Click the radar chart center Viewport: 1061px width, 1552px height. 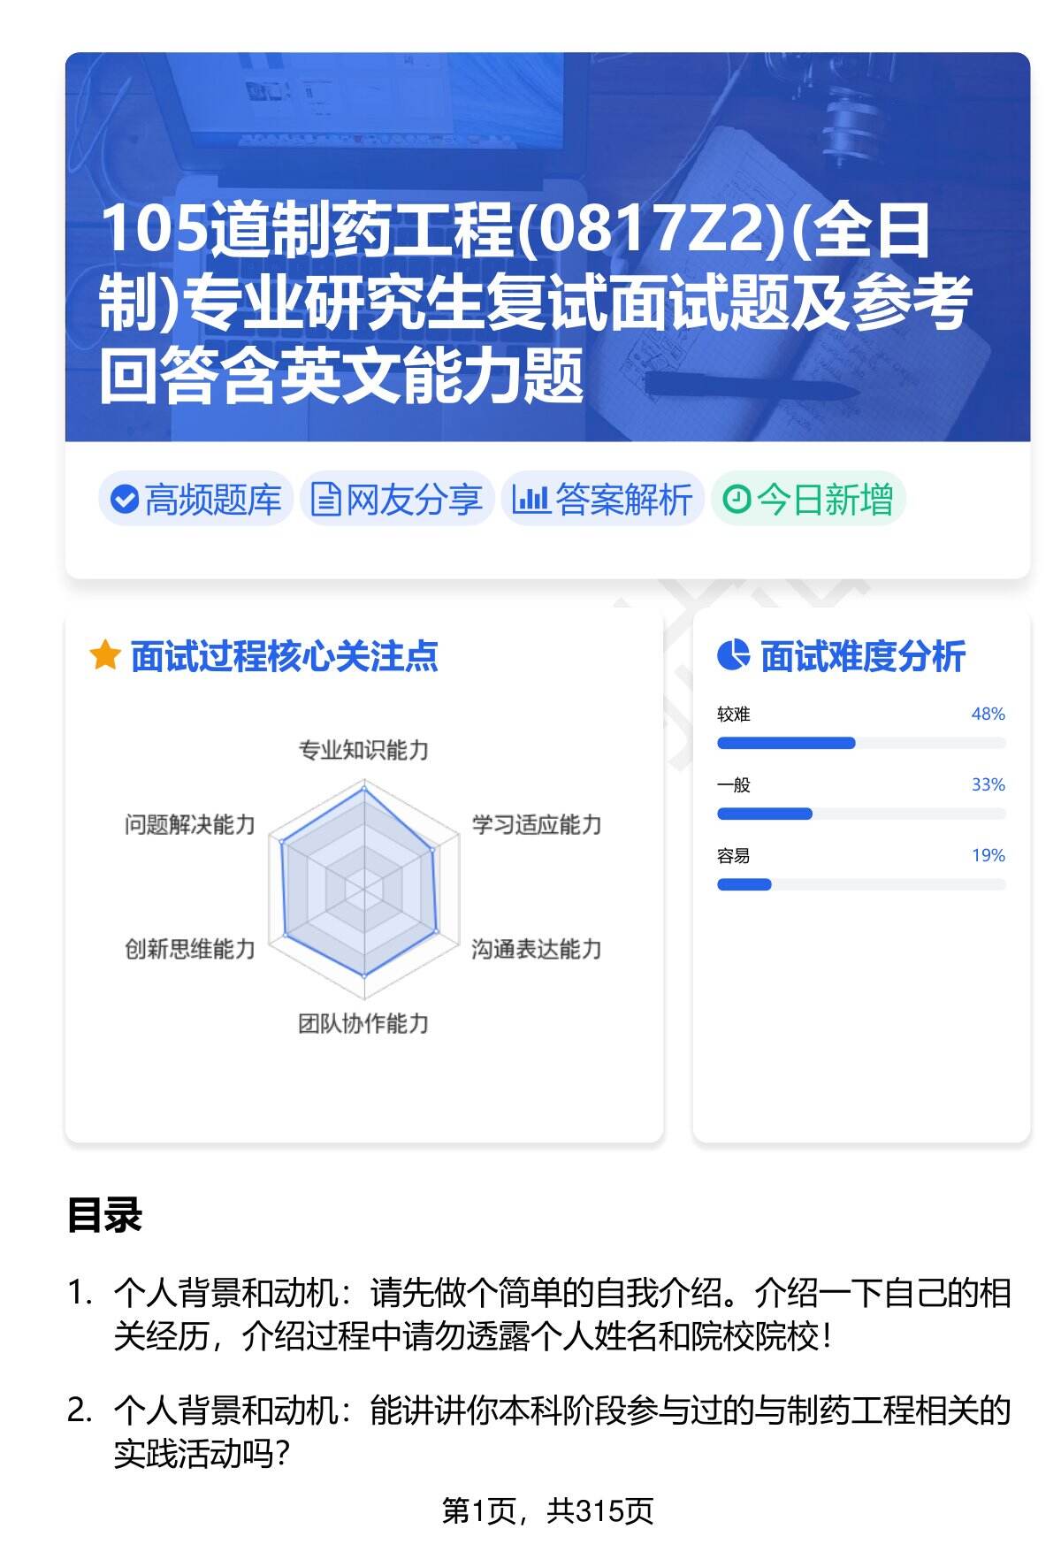coord(363,885)
